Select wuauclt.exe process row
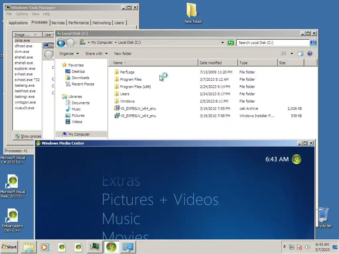 (x=24, y=108)
